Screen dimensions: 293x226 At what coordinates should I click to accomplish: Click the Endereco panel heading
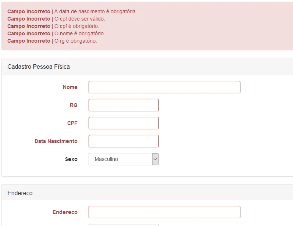(x=20, y=193)
